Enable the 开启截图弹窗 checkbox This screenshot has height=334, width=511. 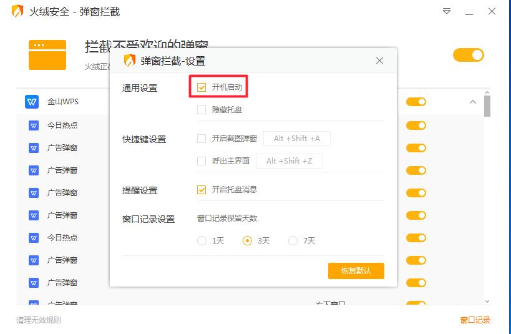point(202,139)
